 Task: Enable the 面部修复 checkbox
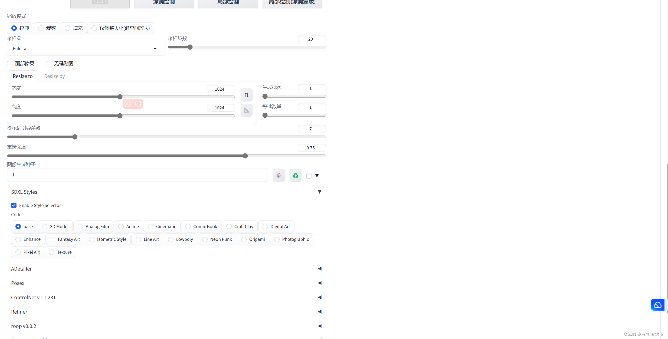(x=10, y=64)
